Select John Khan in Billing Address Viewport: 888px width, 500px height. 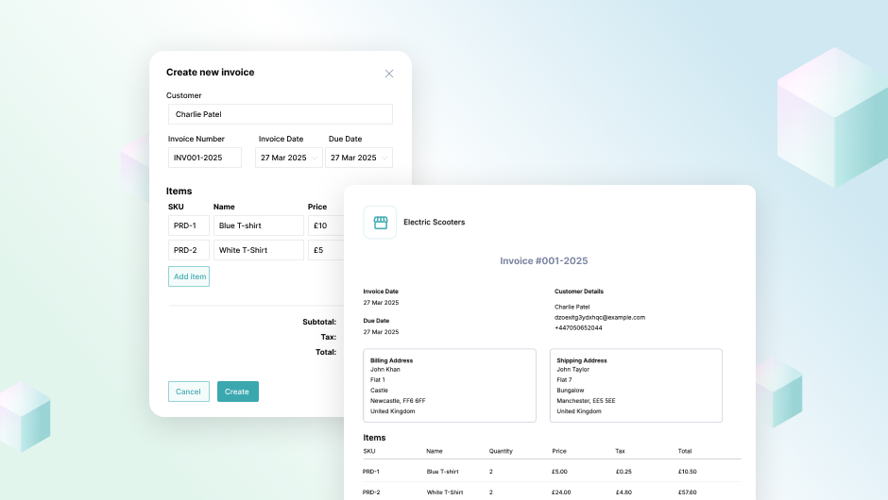point(385,370)
